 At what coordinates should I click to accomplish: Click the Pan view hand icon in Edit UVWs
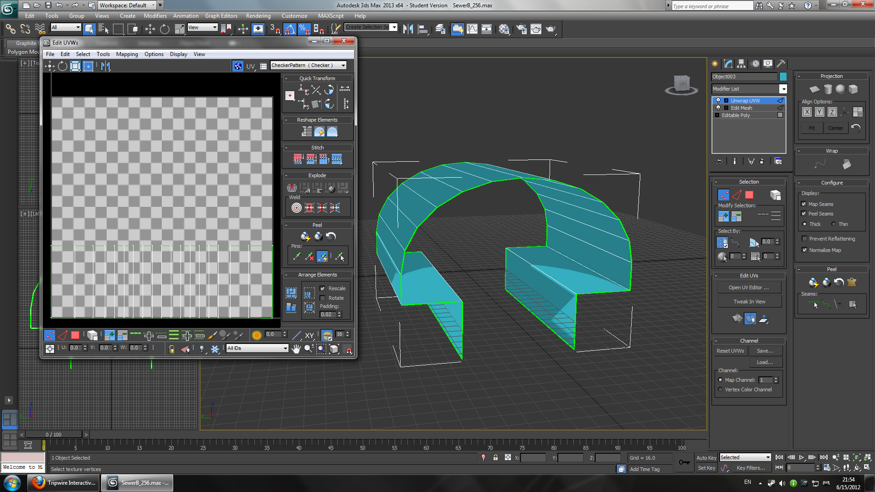tap(296, 349)
